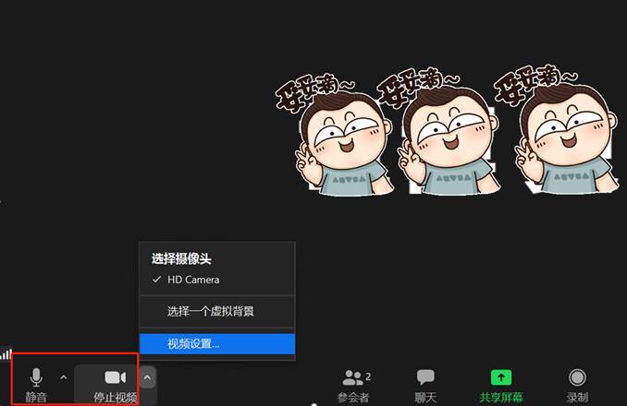The width and height of the screenshot is (627, 406).
Task: Click the camera icon to stop video
Action: pyautogui.click(x=115, y=377)
